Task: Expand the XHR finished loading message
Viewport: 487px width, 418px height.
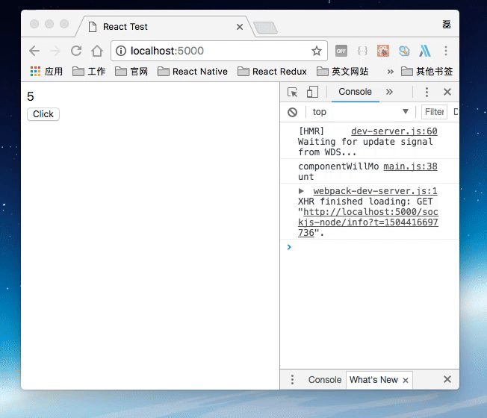Action: tap(301, 191)
